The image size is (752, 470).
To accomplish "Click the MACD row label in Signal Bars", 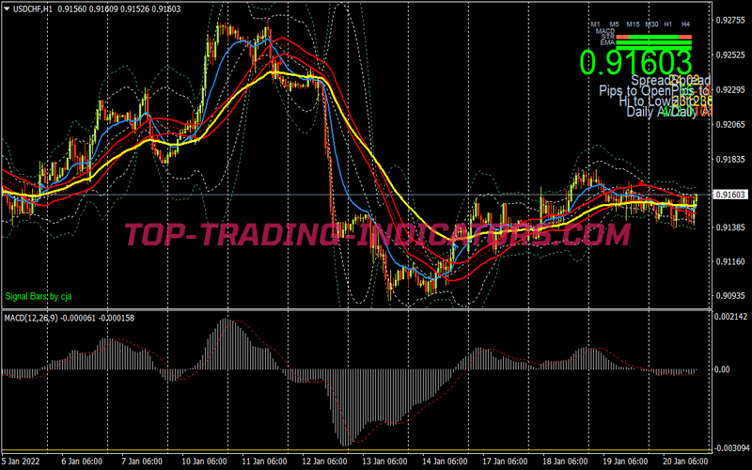I will tap(605, 31).
